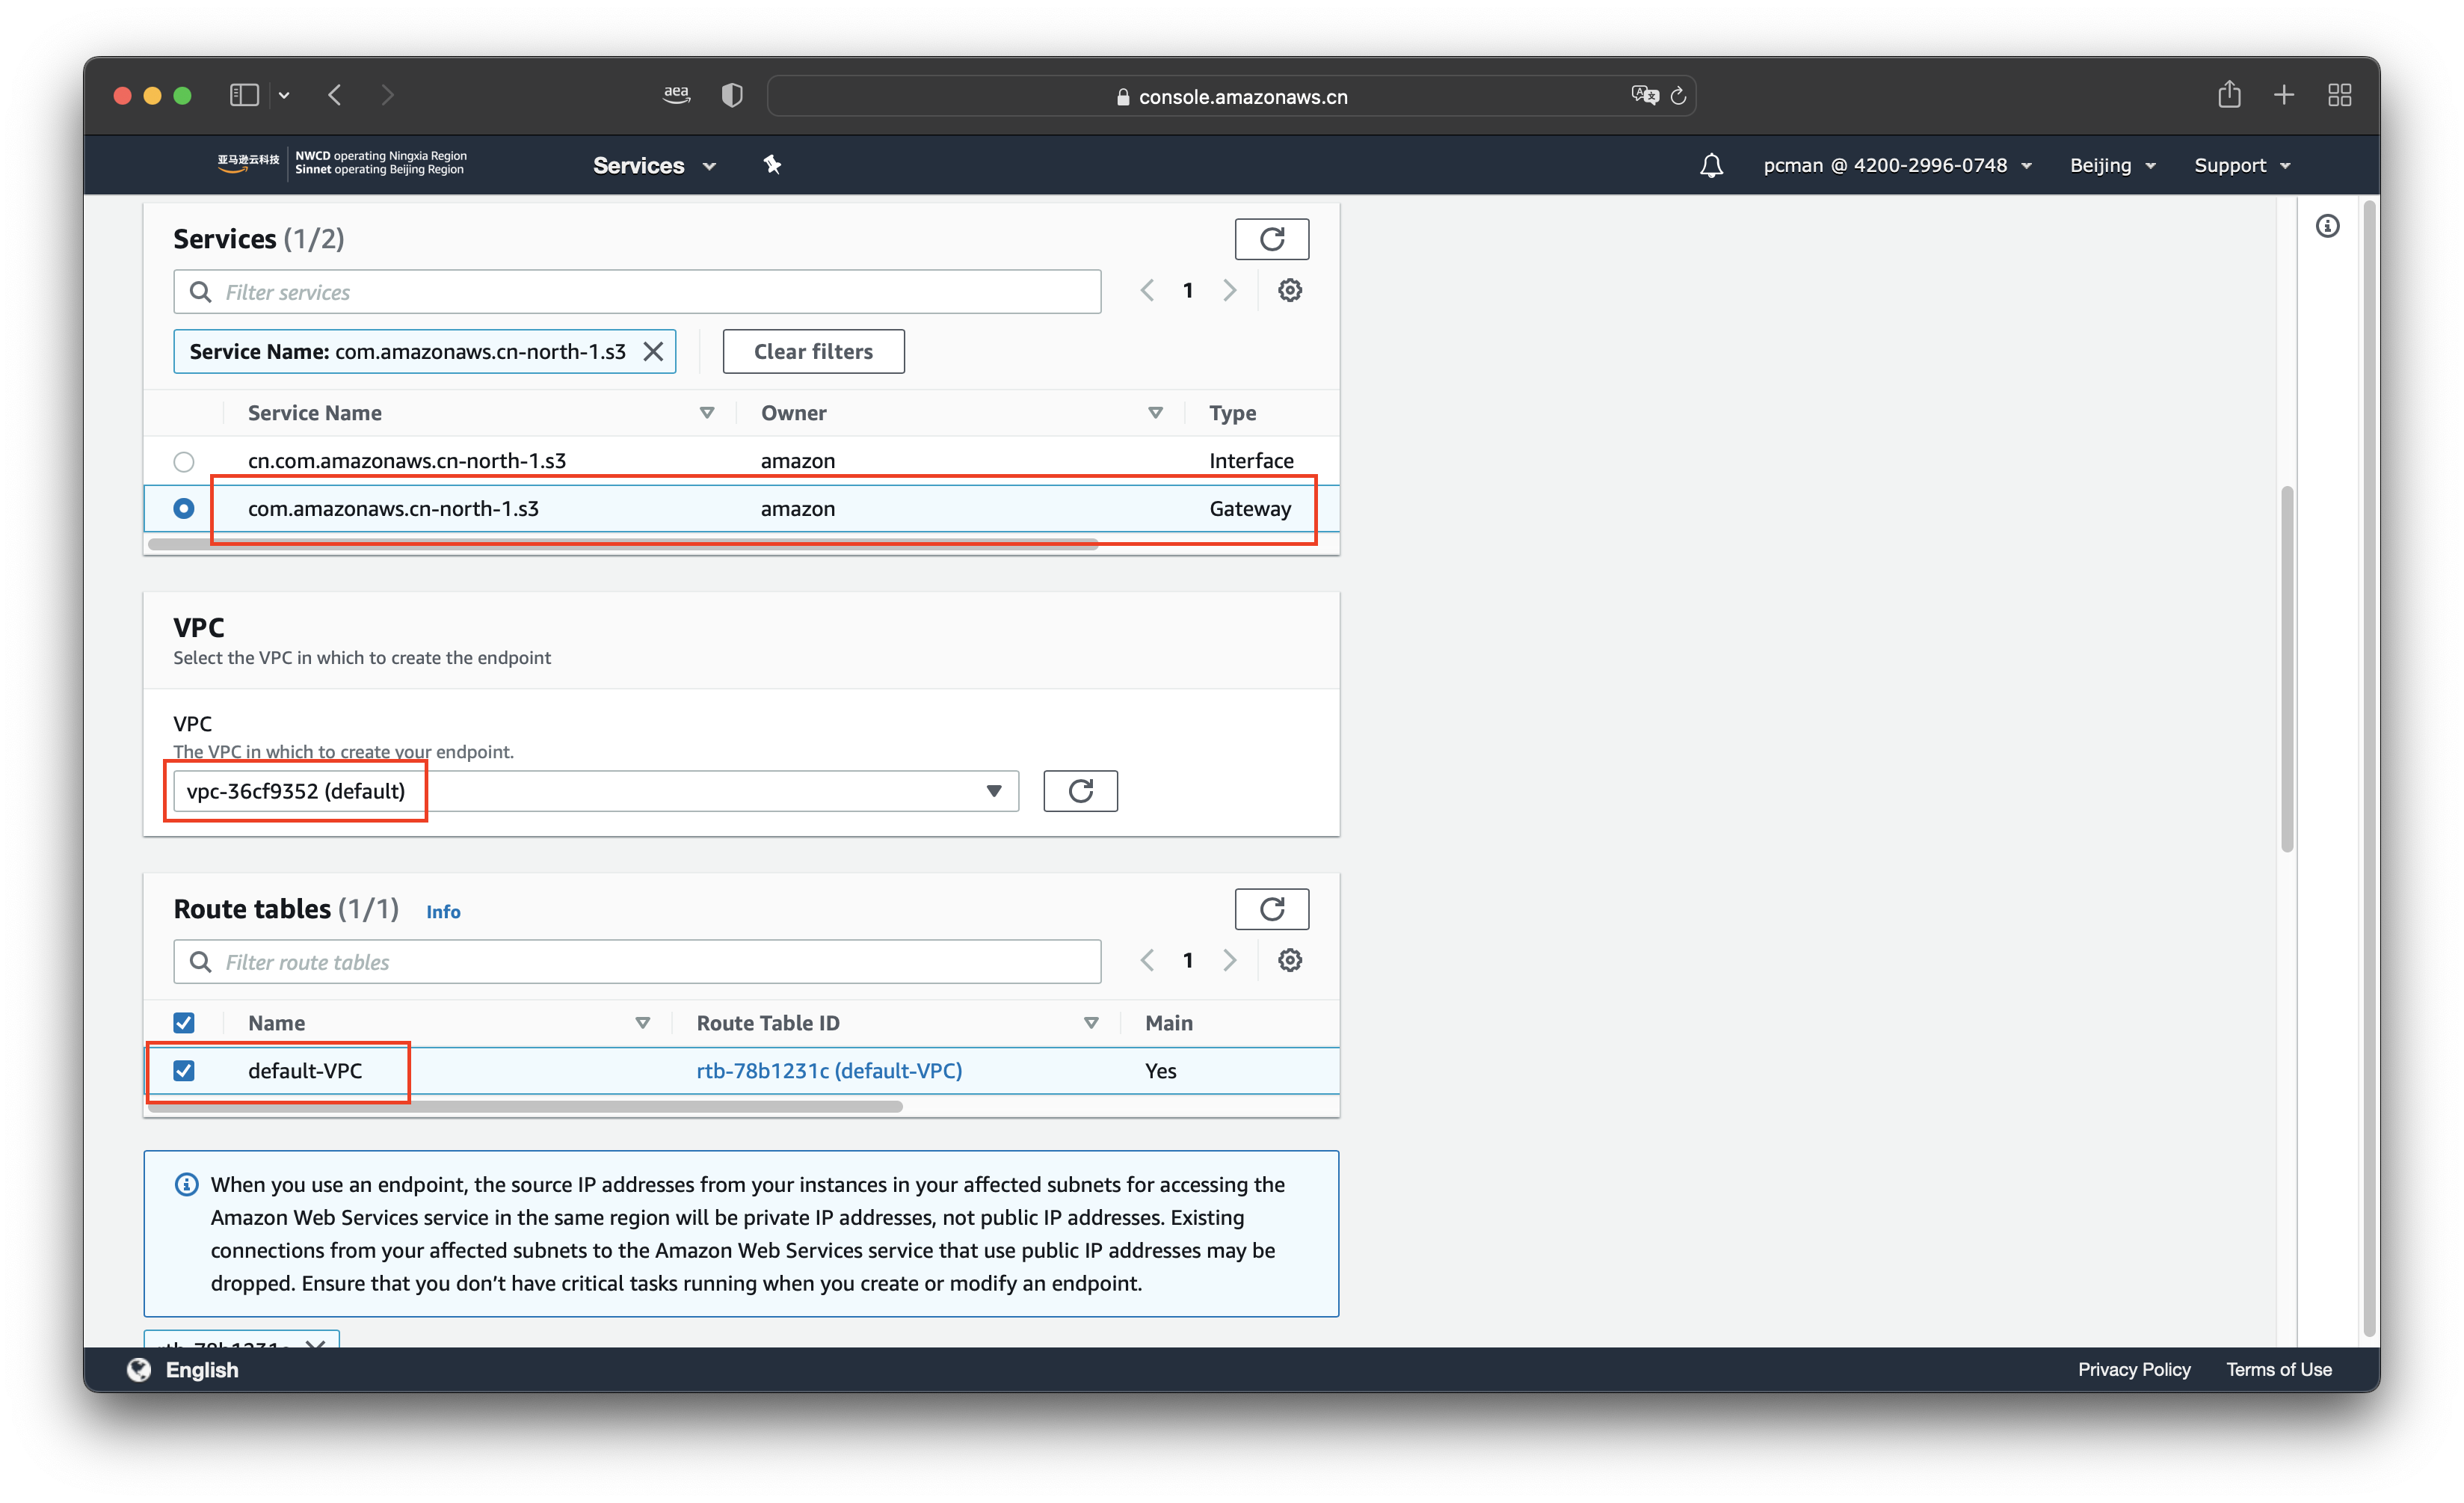Refresh the Services list

point(1271,239)
